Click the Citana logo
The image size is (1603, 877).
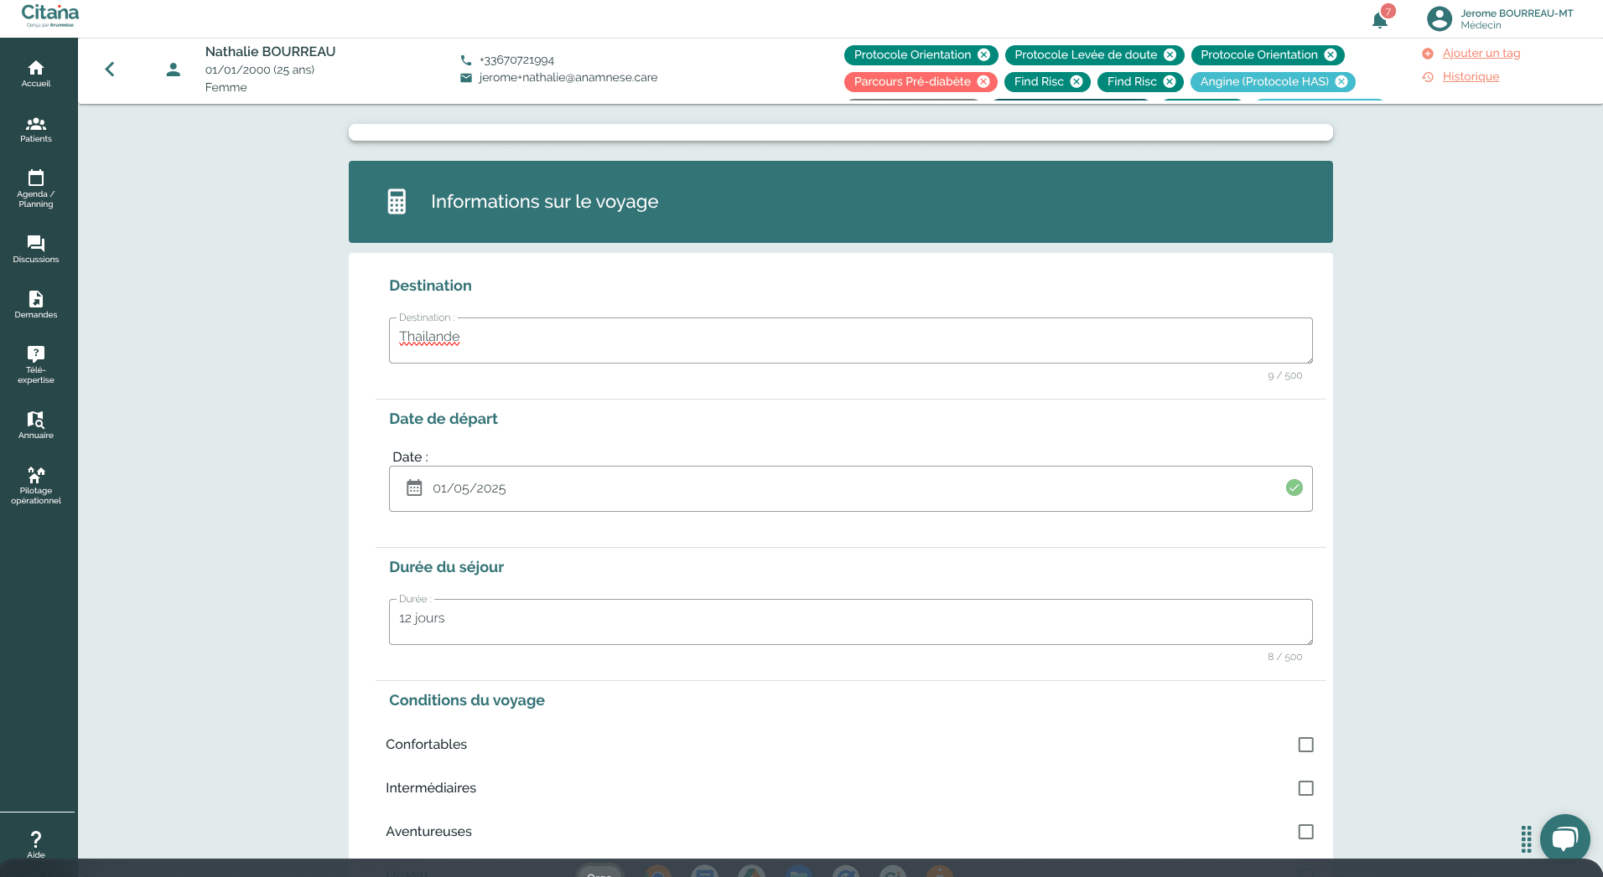click(50, 15)
